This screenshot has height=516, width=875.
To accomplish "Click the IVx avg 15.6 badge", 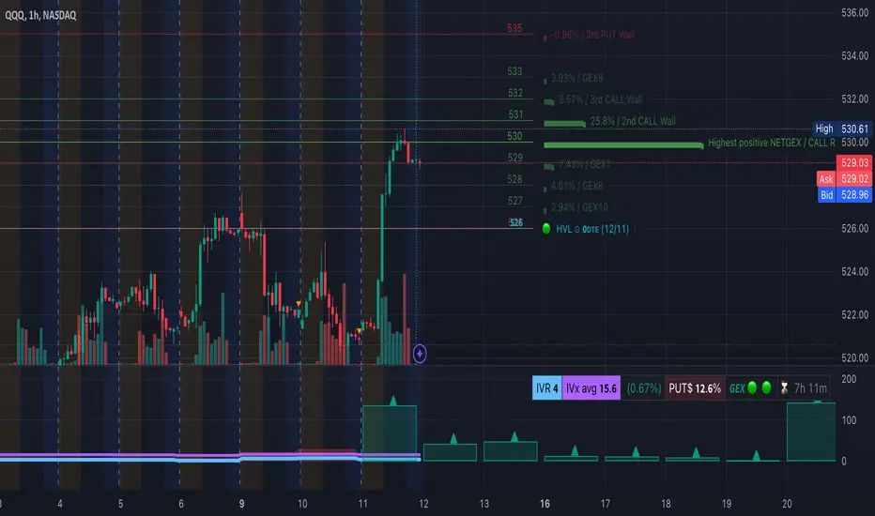I will pos(591,388).
